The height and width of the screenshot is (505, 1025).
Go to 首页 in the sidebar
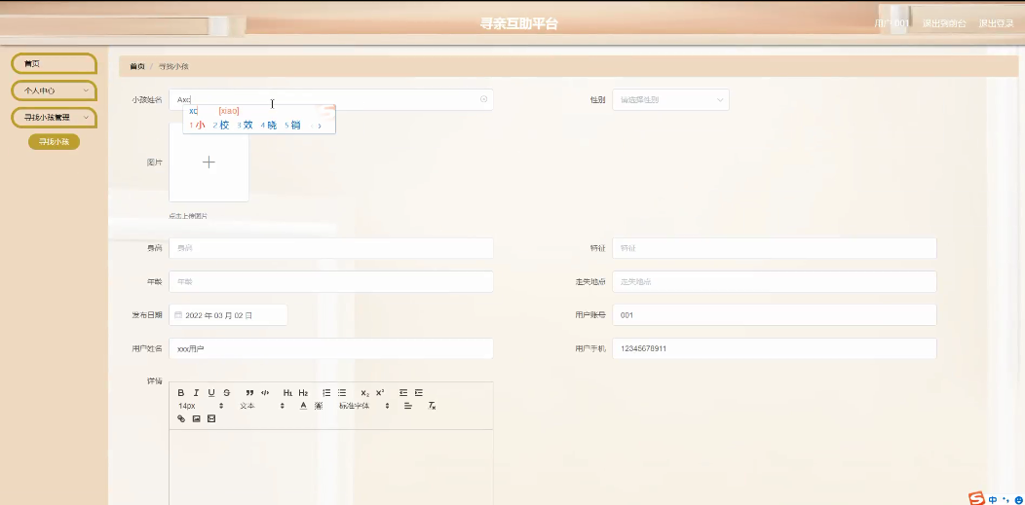click(x=55, y=64)
